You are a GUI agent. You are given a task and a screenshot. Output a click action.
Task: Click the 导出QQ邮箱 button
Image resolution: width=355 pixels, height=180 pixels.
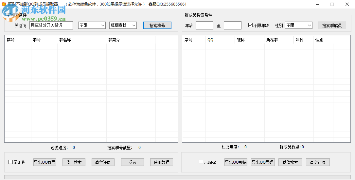(236, 162)
